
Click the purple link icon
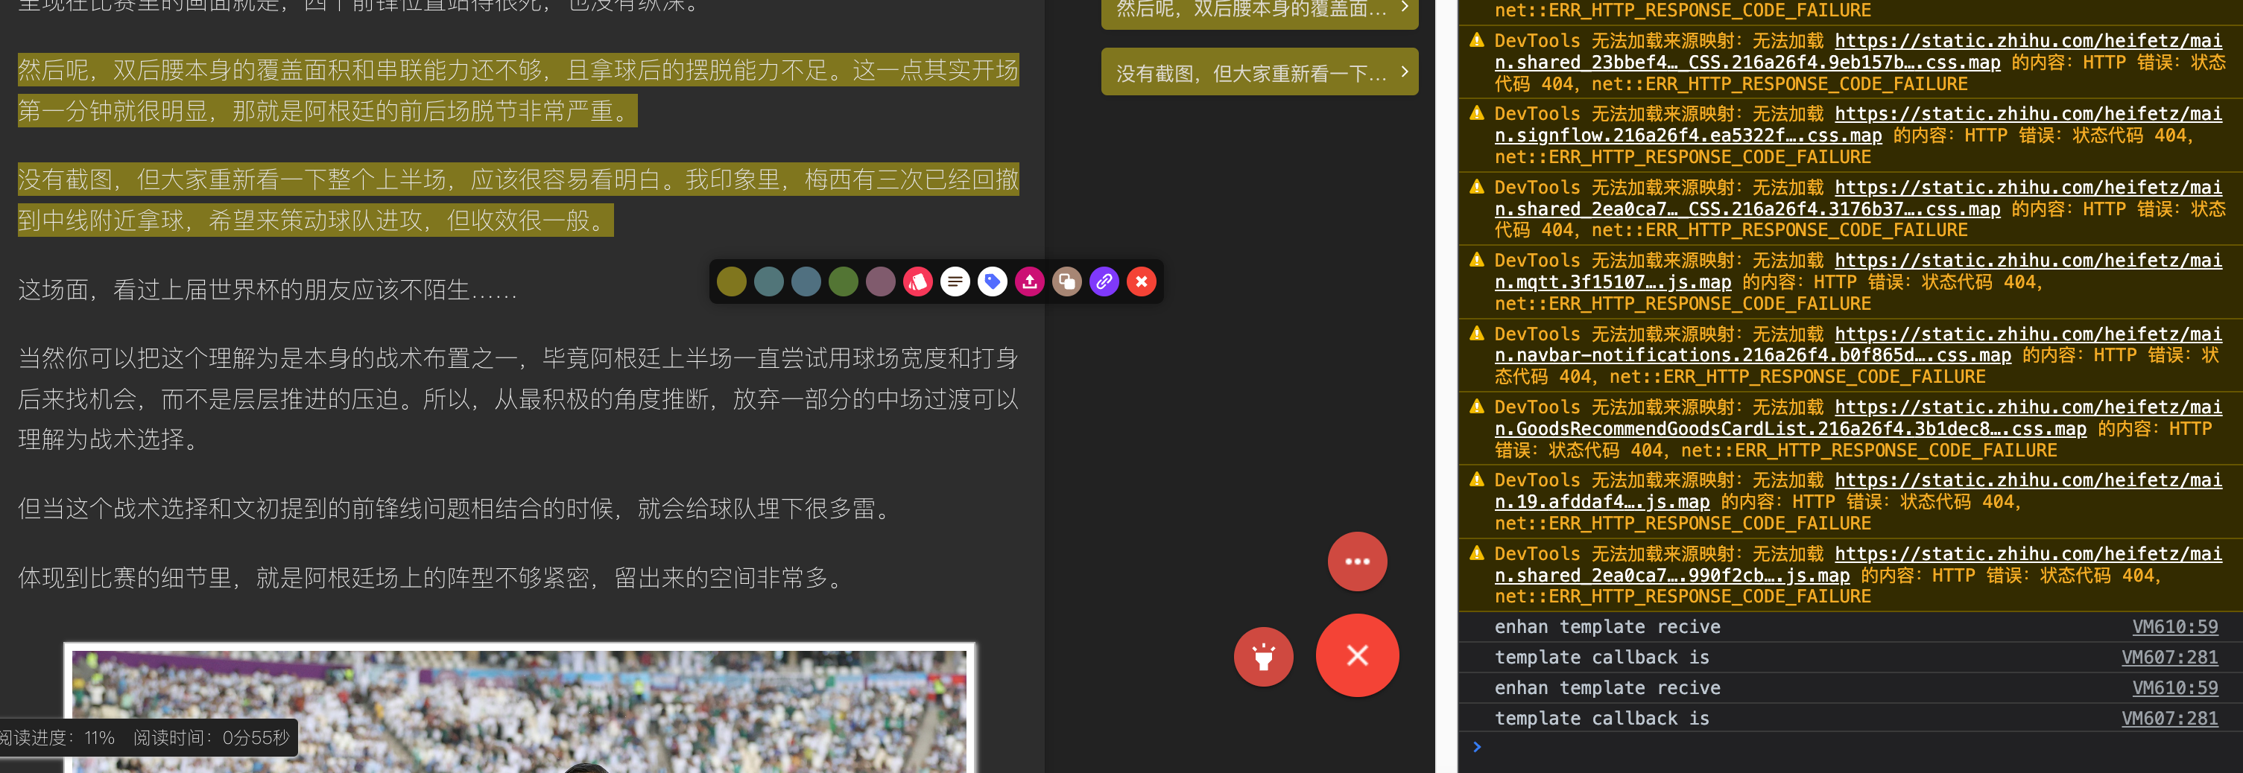1104,282
